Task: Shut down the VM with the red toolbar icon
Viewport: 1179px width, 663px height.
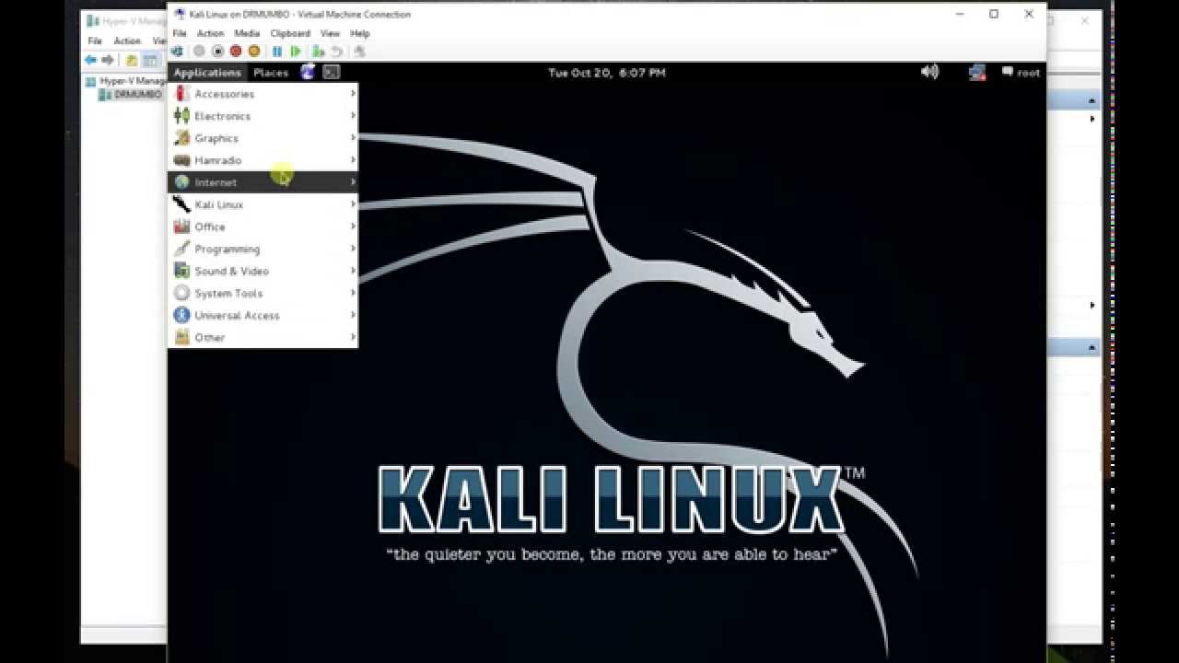Action: [236, 52]
